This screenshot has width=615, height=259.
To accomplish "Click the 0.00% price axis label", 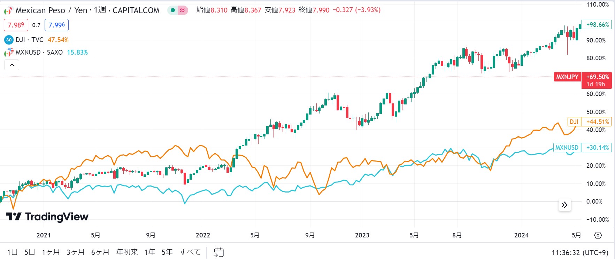I will point(594,202).
